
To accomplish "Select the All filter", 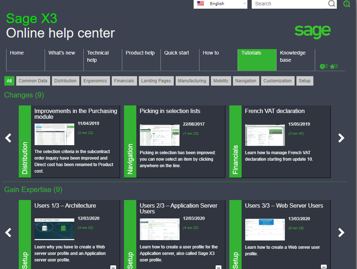I will 9,81.
